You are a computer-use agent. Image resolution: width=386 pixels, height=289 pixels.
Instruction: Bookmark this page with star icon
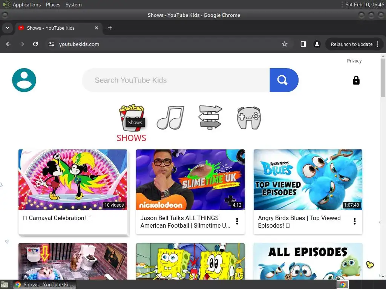pos(285,44)
